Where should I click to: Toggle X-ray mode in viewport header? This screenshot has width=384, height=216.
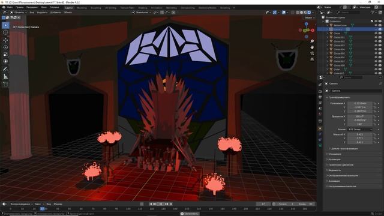point(293,12)
